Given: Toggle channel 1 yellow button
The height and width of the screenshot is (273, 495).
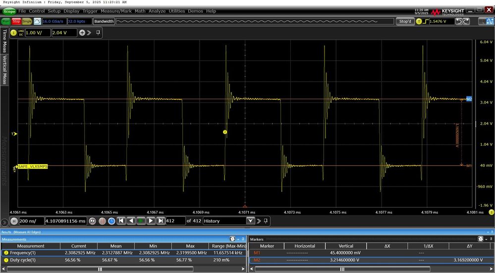Looking at the screenshot, I should 13,33.
